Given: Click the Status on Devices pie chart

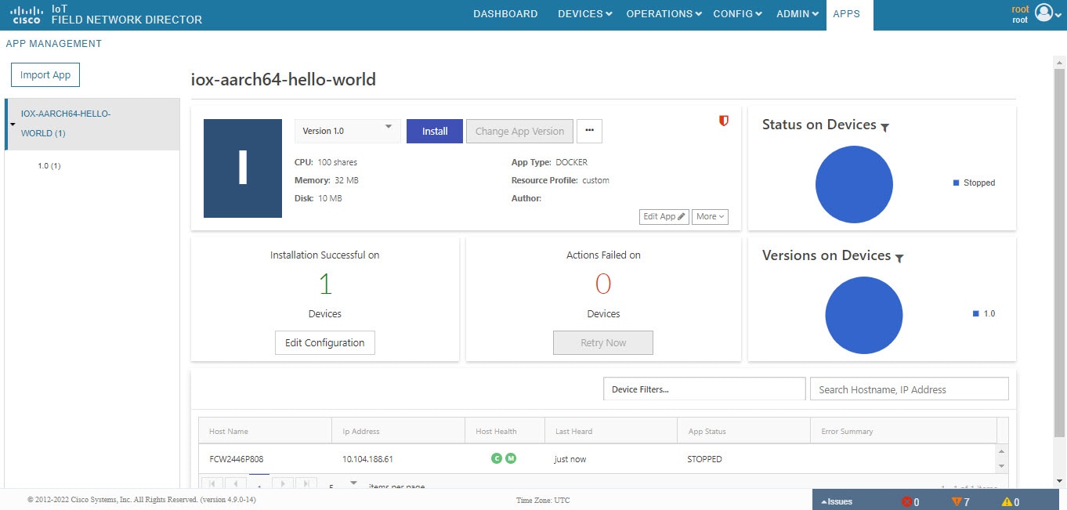Looking at the screenshot, I should [x=854, y=185].
